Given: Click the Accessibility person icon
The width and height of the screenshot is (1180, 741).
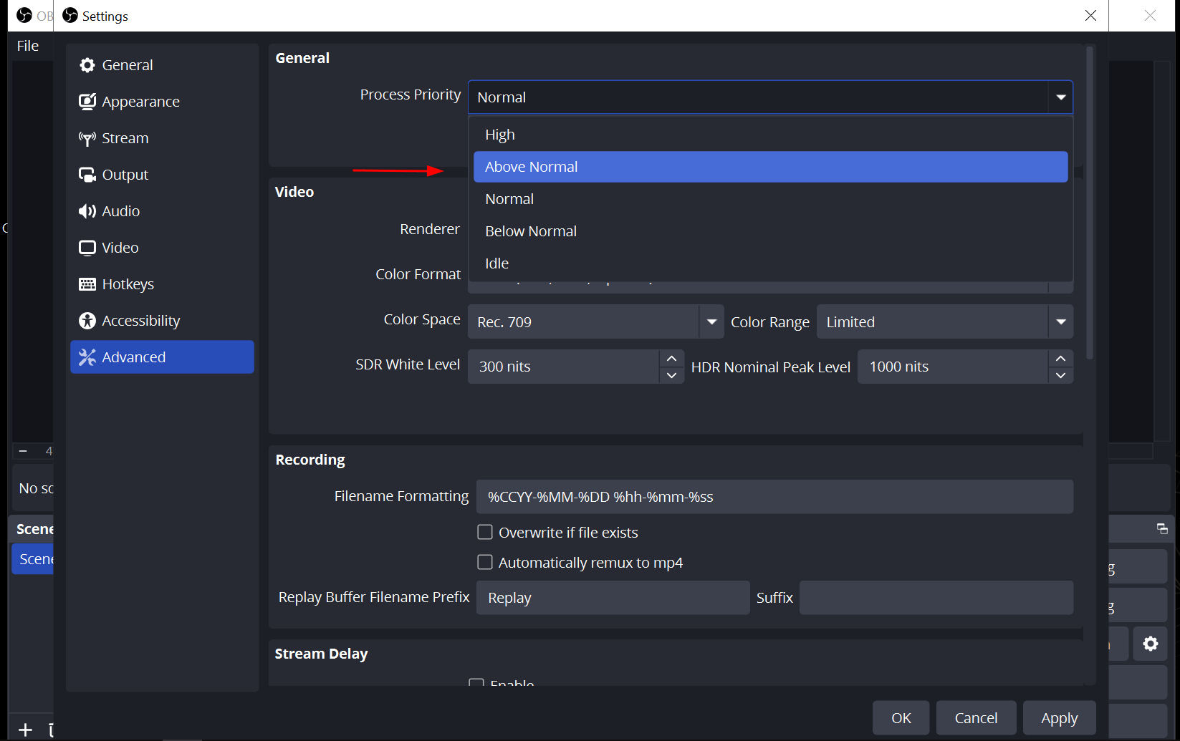Looking at the screenshot, I should pos(87,321).
